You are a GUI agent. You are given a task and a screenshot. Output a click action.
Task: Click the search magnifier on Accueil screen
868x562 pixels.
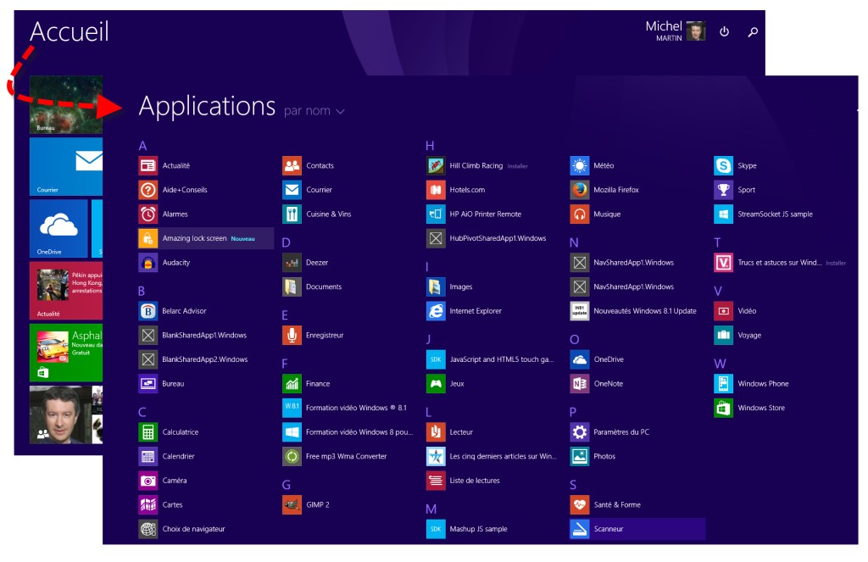tap(753, 31)
